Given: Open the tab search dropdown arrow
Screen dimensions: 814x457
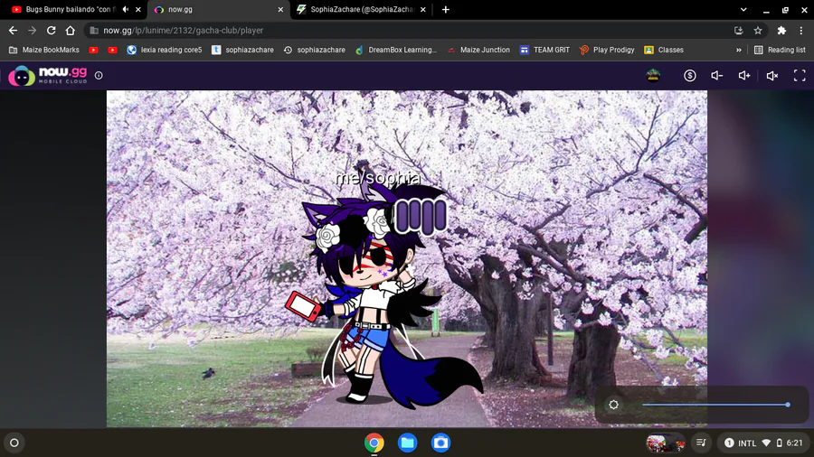Looking at the screenshot, I should tap(743, 9).
